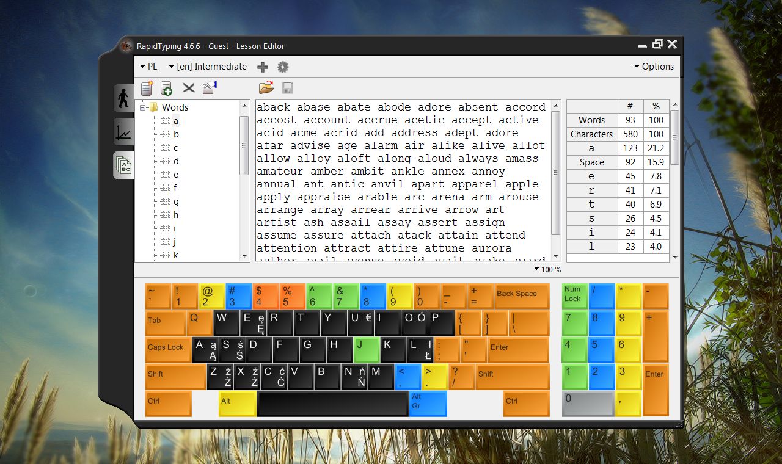The width and height of the screenshot is (782, 464).
Task: Click the blue Alt Gr key
Action: [x=428, y=404]
